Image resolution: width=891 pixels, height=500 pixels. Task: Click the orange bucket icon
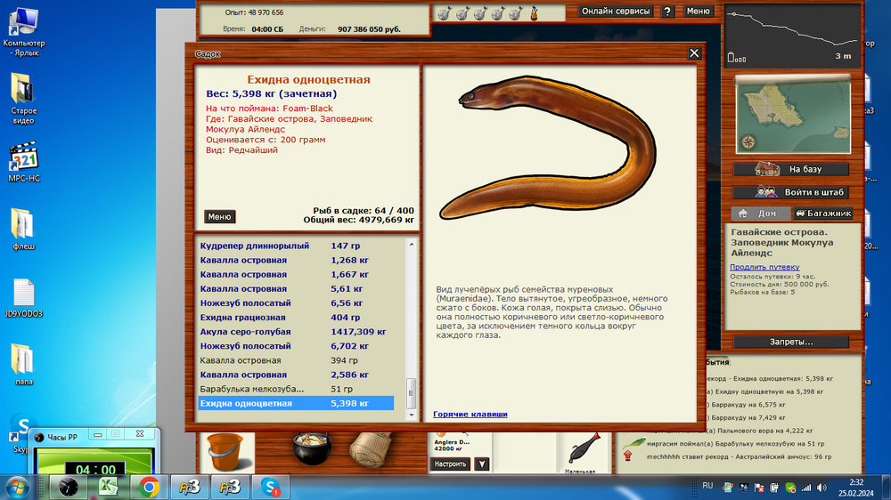pos(225,451)
